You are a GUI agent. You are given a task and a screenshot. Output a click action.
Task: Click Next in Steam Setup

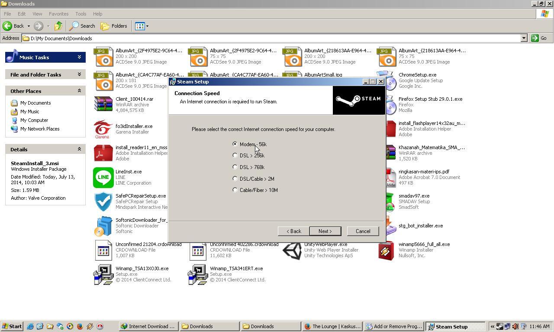coord(325,231)
